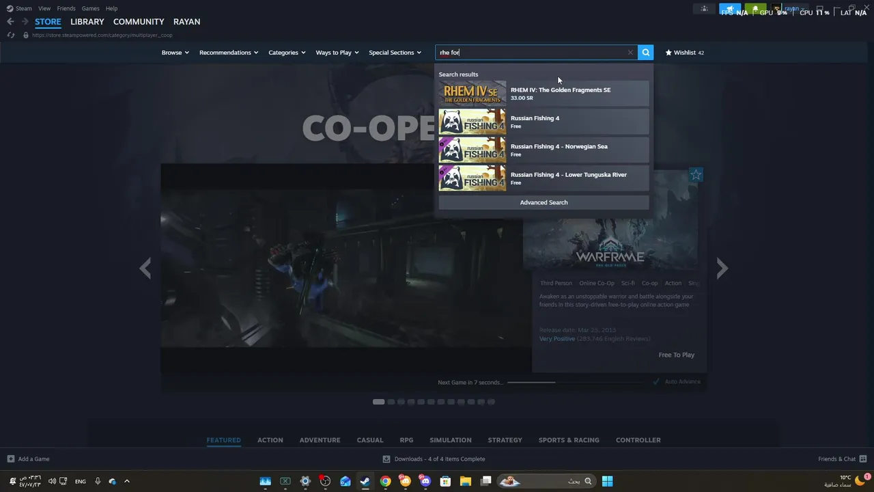
Task: Open Wishlist star link
Action: (x=684, y=53)
